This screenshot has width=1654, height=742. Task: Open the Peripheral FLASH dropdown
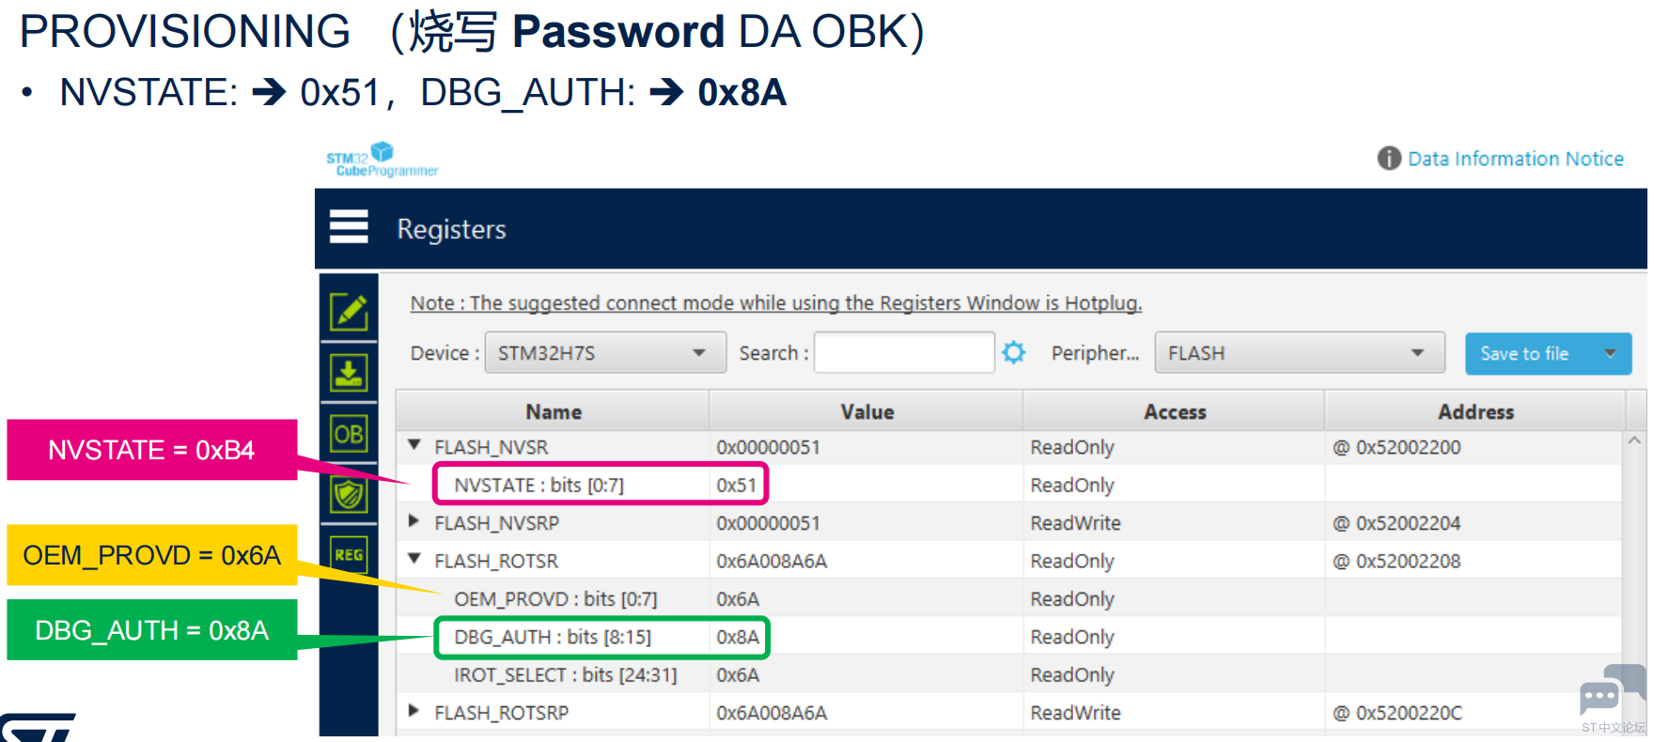(1299, 353)
